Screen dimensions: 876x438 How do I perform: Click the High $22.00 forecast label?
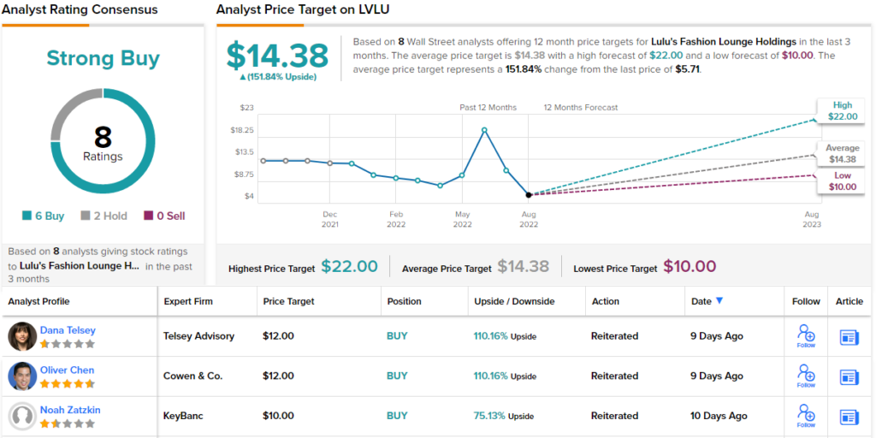pyautogui.click(x=842, y=110)
